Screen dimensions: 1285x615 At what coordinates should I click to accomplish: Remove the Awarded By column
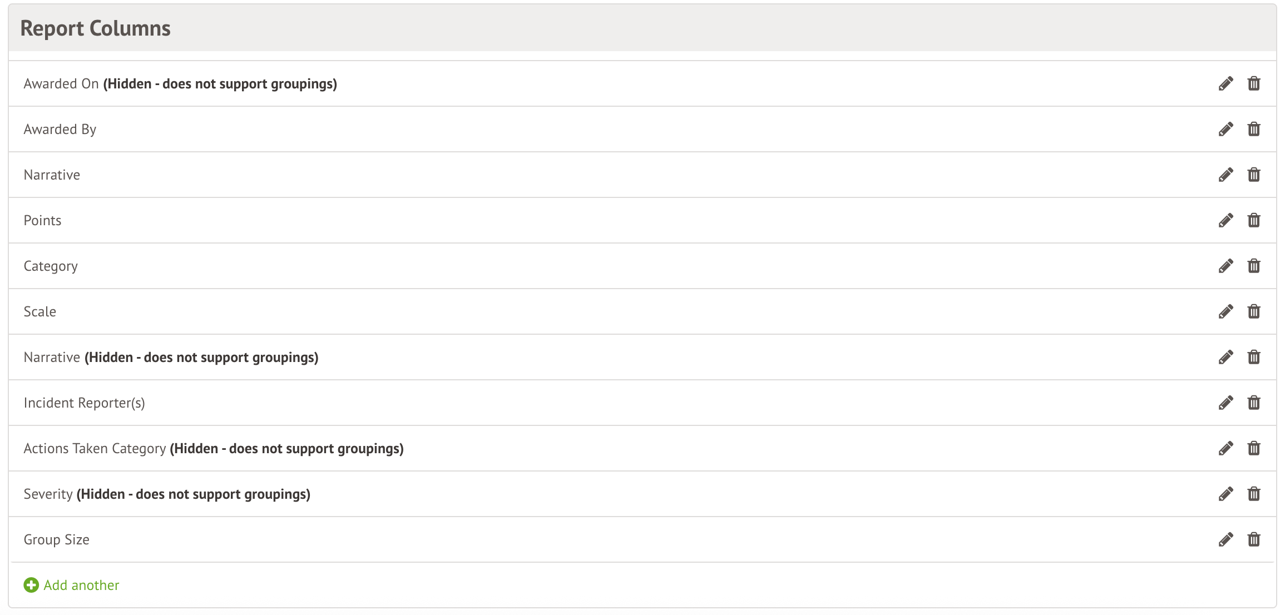1254,130
